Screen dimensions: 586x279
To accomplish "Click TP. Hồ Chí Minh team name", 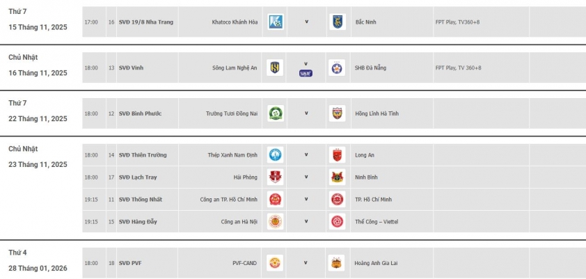I will 374,200.
